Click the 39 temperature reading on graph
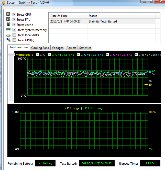 click(150, 81)
